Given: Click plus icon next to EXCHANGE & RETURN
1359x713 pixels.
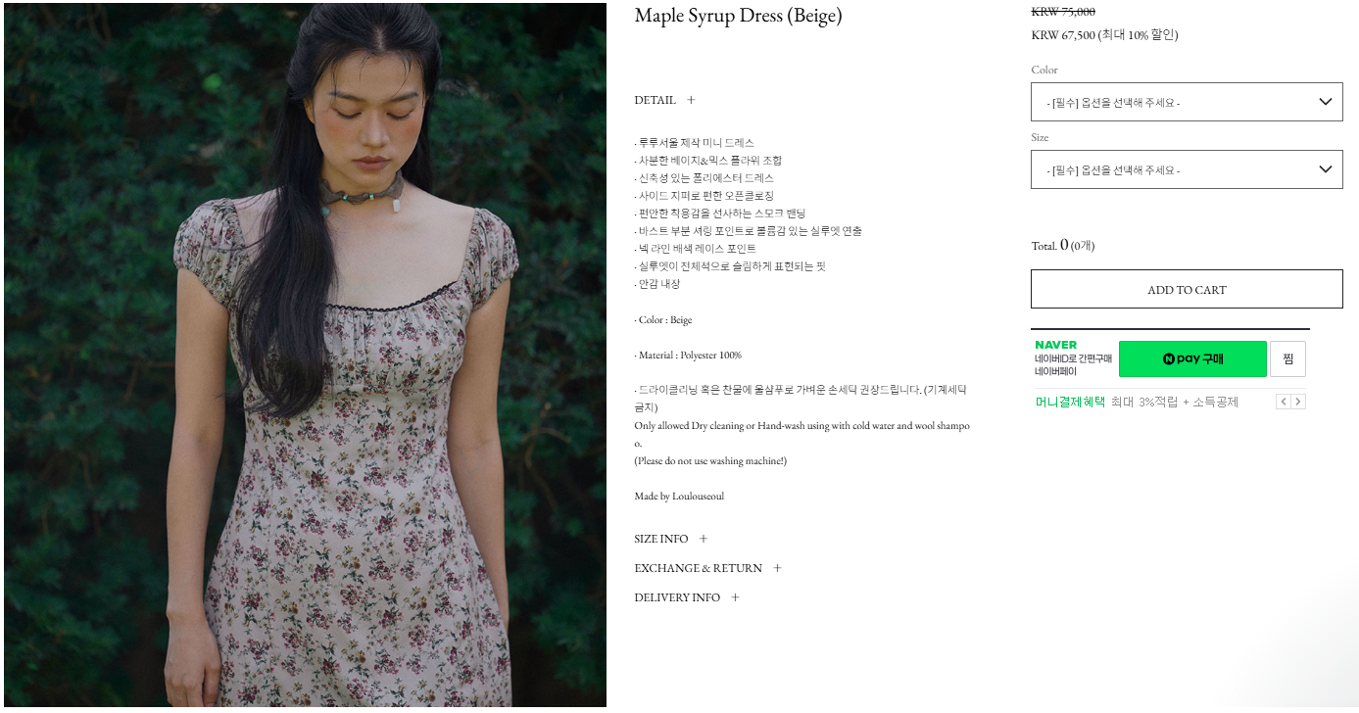Looking at the screenshot, I should click(x=777, y=568).
